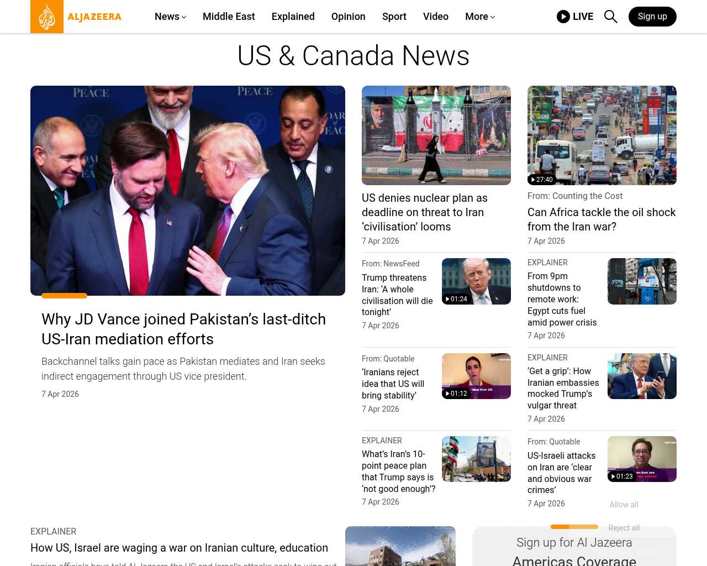Click the 'From: Counting the Cost' label
This screenshot has height=566, width=707.
pos(575,196)
